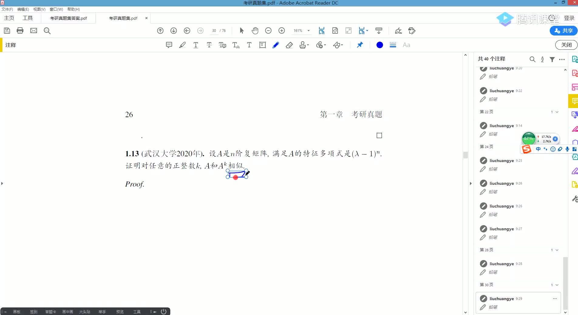Toggle the Keep tool selected pin

pyautogui.click(x=360, y=45)
